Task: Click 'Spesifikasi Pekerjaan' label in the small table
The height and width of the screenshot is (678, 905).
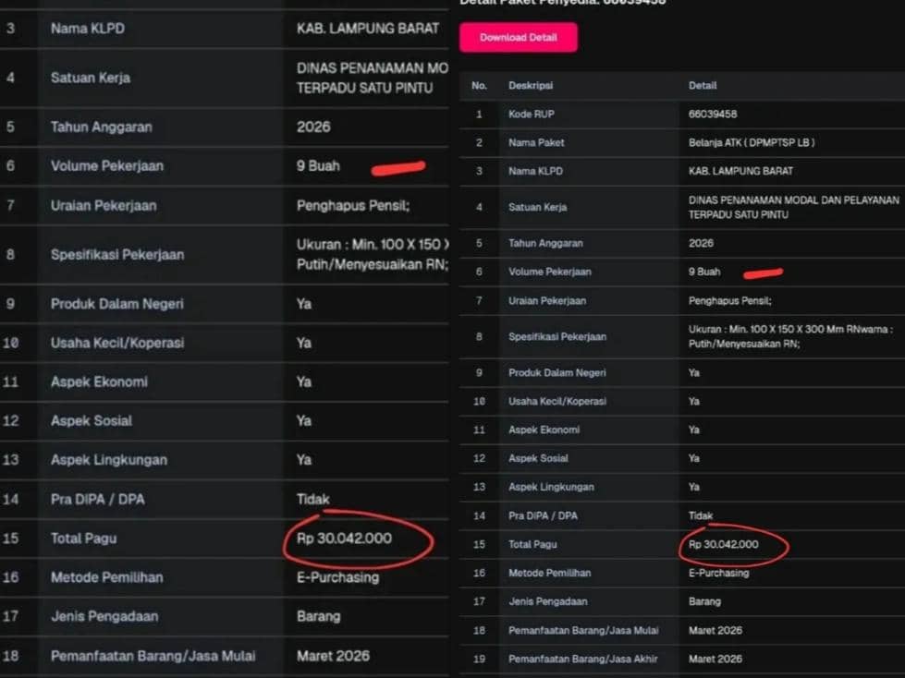Action: pos(557,337)
